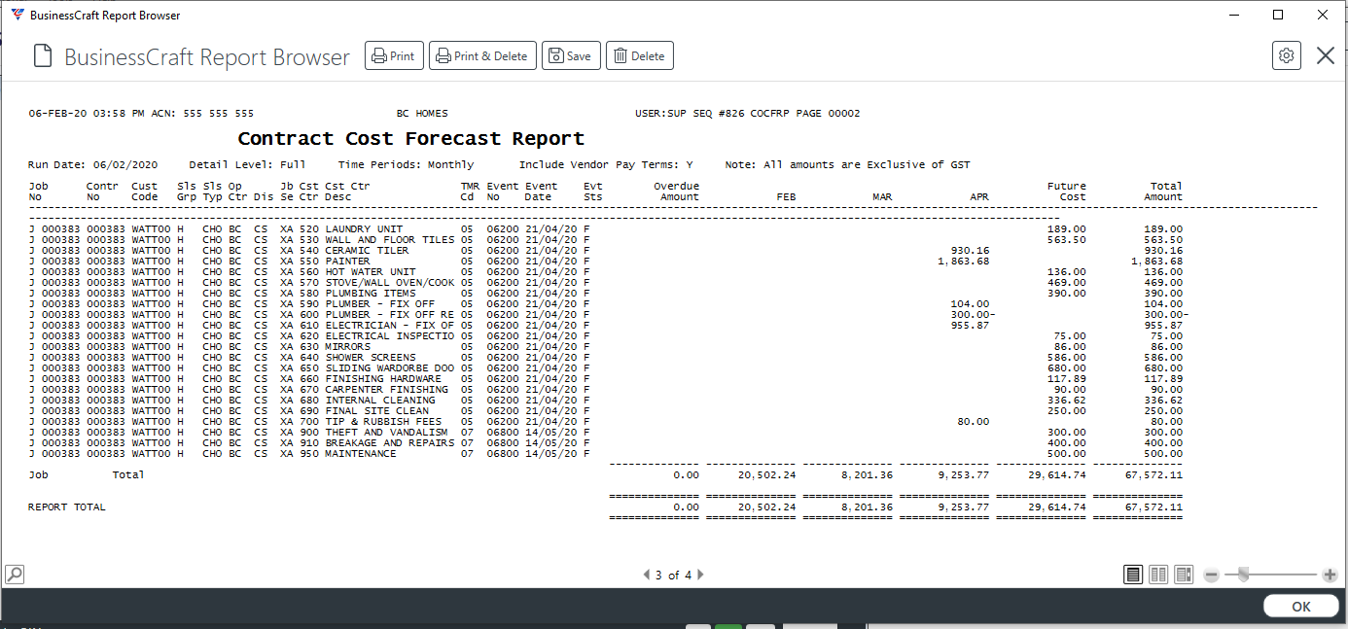1348x629 pixels.
Task: Select the CARPENTER FINISHING description
Action: pyautogui.click(x=386, y=389)
